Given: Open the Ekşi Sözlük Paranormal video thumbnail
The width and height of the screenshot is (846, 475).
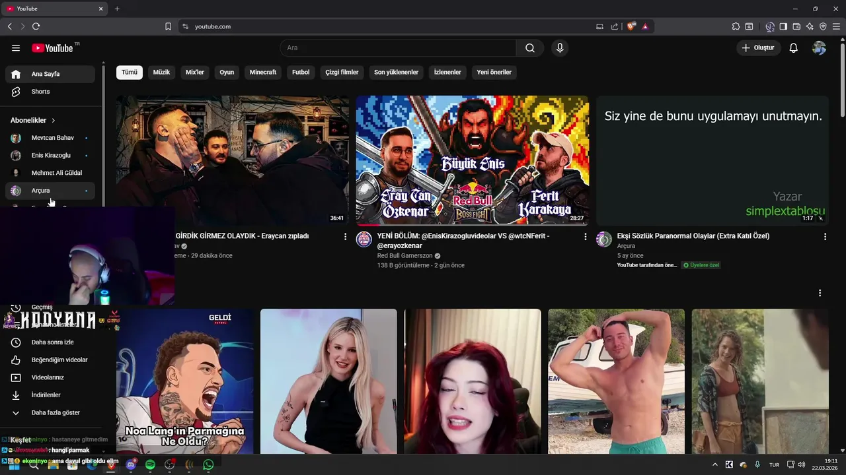Looking at the screenshot, I should (712, 160).
